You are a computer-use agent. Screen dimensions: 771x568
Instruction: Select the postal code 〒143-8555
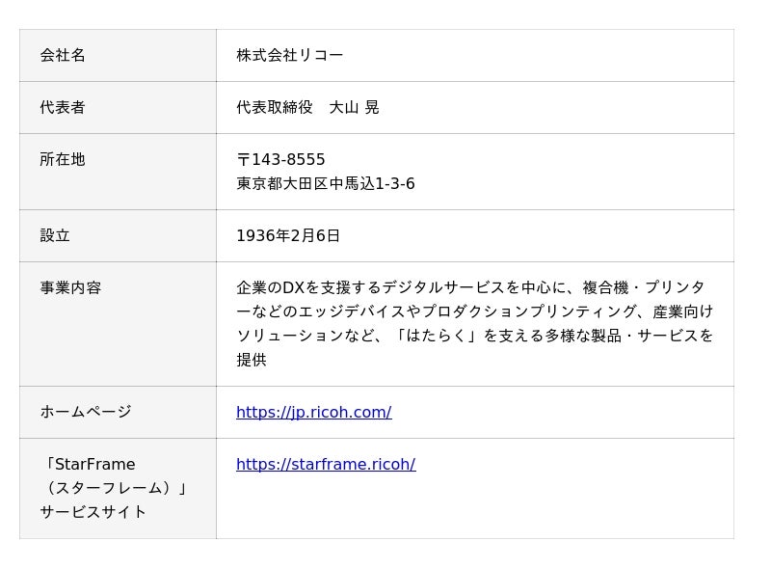280,160
